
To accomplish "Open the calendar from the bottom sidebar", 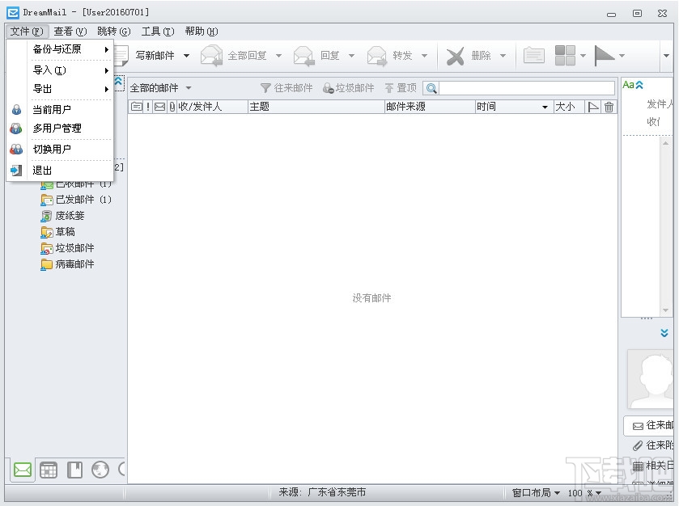I will coord(49,470).
